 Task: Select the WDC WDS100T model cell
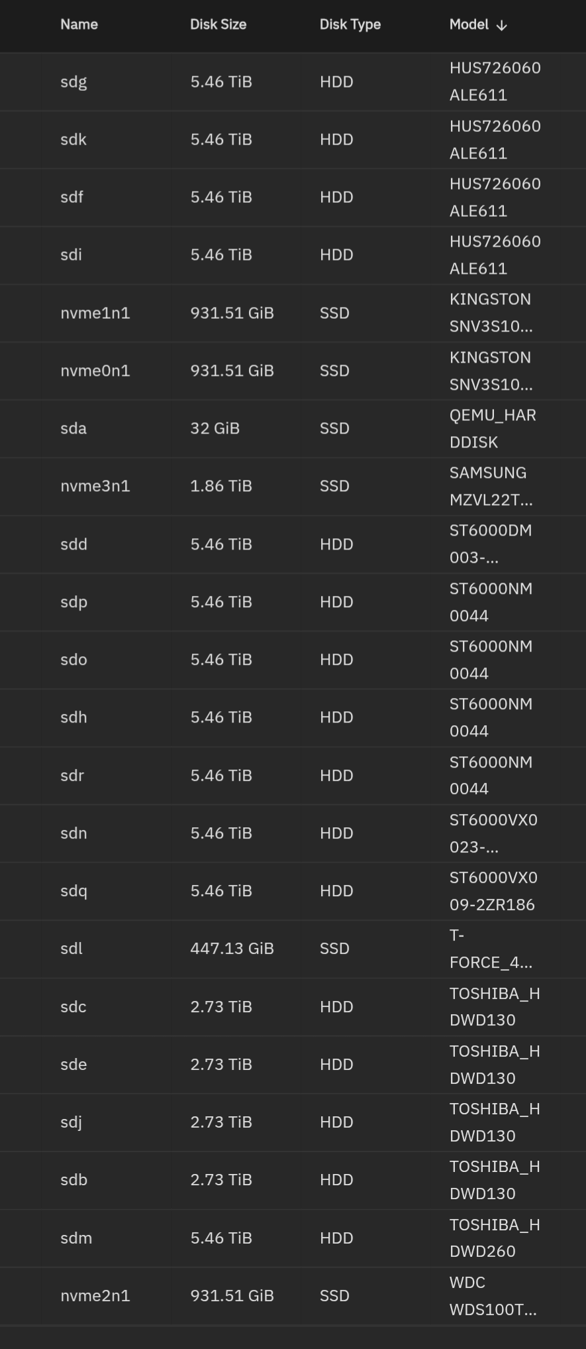tap(493, 1295)
